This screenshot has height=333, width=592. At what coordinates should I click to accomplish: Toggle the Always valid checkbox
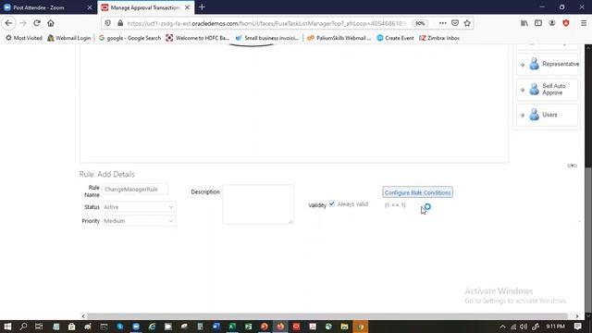(x=332, y=203)
